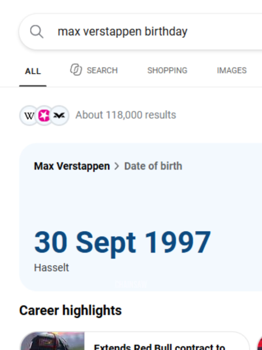Switch to the SHOPPING tab
The image size is (262, 350).
click(167, 71)
